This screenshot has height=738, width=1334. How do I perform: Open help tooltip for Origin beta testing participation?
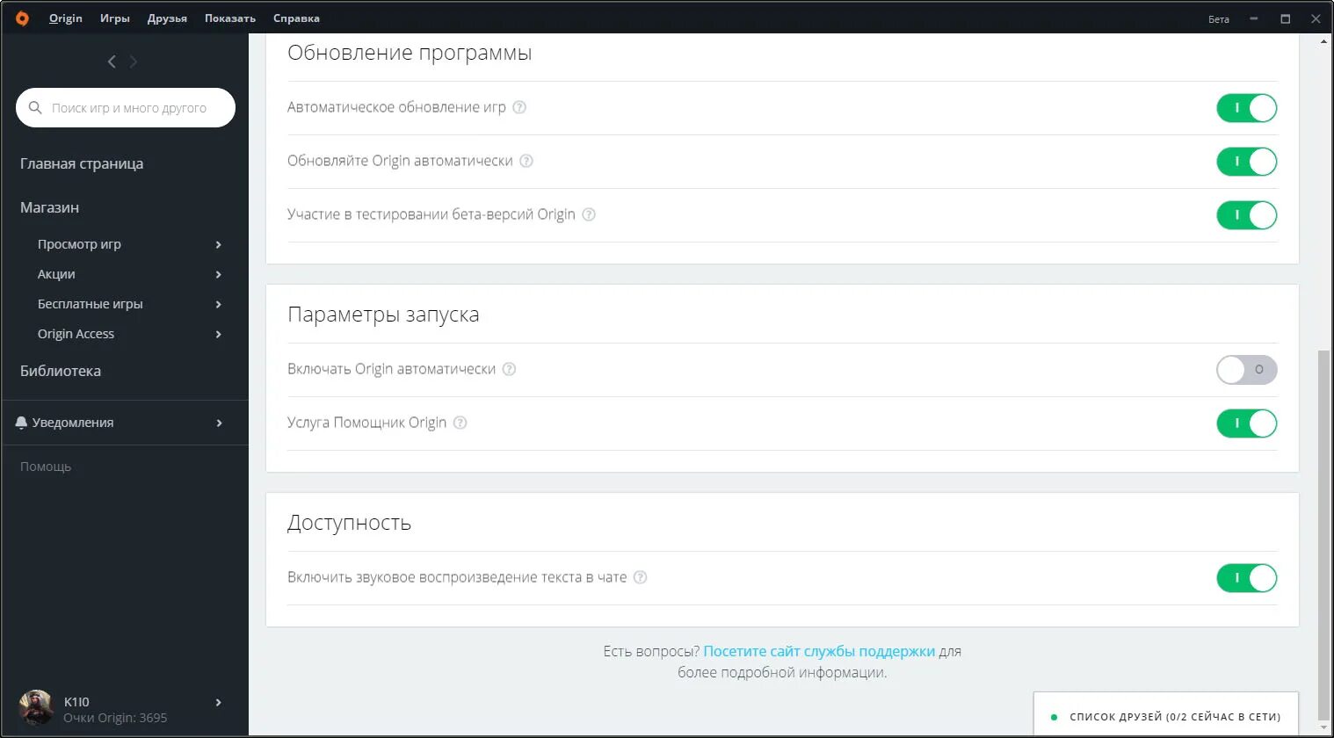(x=589, y=214)
